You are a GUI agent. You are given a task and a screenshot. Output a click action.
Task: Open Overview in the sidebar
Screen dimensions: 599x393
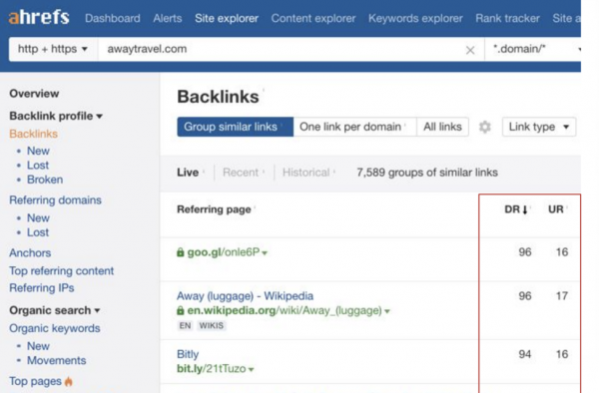[34, 94]
